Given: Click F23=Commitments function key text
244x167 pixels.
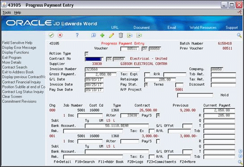Looking at the screenshot, I should pos(161,162).
